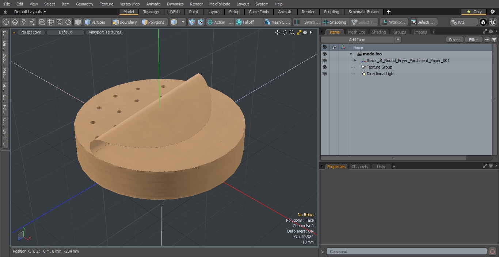Image resolution: width=499 pixels, height=257 pixels.
Task: Click the globe mesh tool icon
Action: [15, 22]
